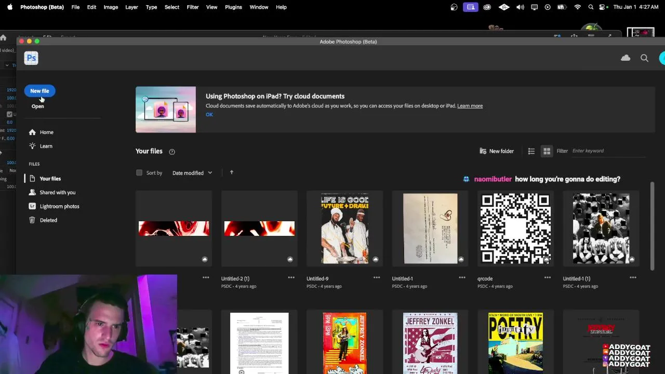Viewport: 665px width, 374px height.
Task: Open the Poetry poster thumbnail
Action: [x=515, y=343]
